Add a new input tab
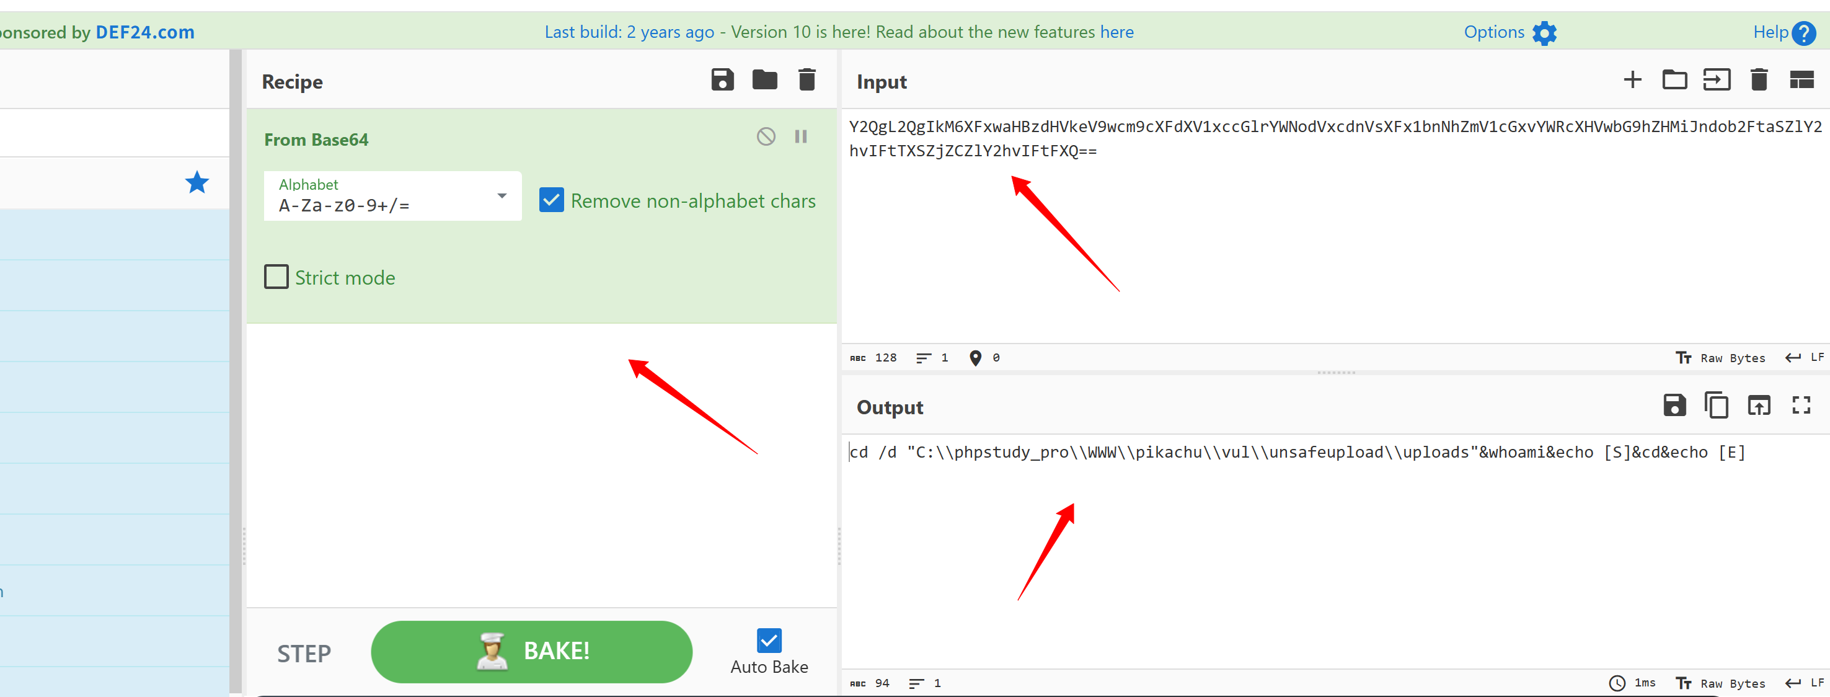This screenshot has width=1830, height=697. click(x=1632, y=79)
